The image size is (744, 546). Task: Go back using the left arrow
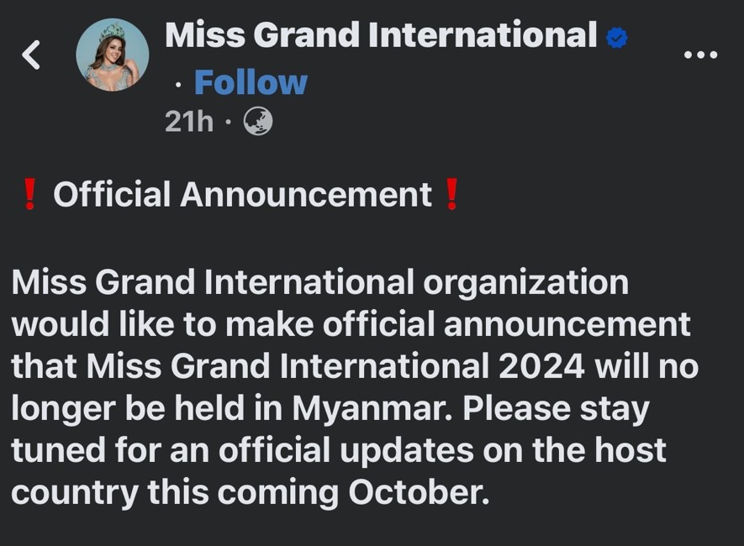click(31, 55)
